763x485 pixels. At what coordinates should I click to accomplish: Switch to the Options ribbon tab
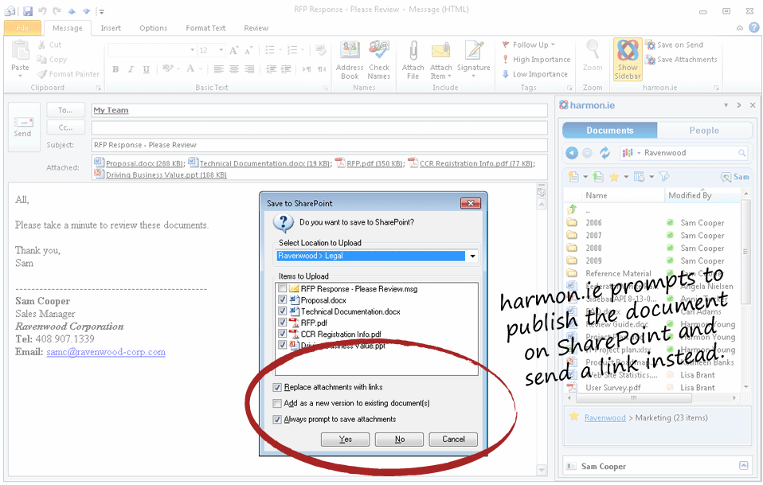click(153, 28)
